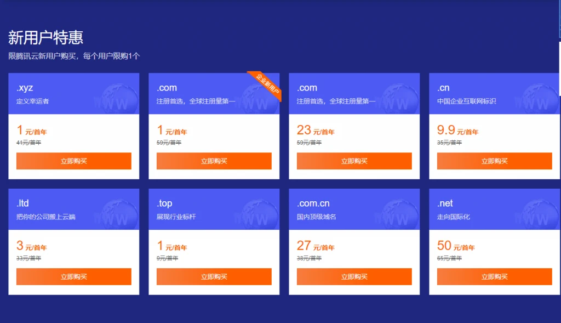Click 立即购买 for the .com.cn domain

coord(354,277)
